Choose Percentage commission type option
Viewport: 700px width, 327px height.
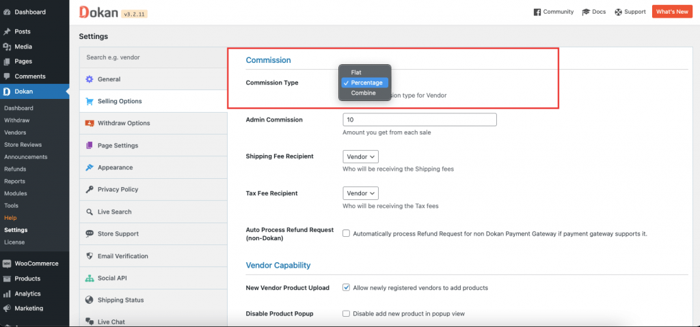[365, 83]
